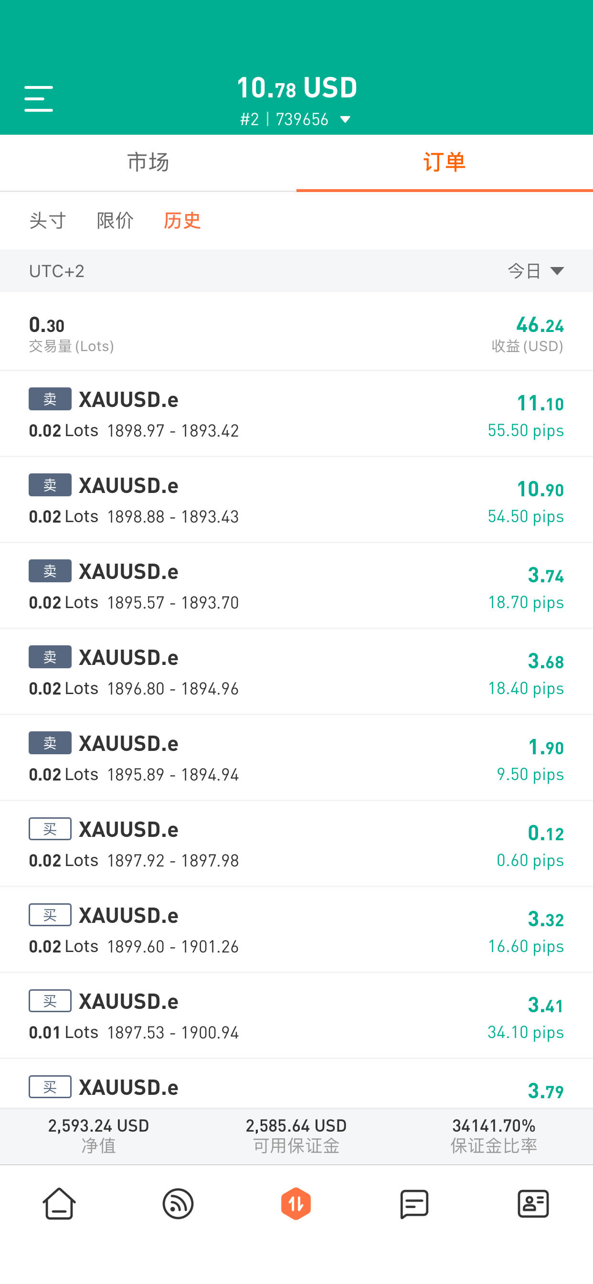
Task: Select the 订单 tab
Action: [x=445, y=162]
